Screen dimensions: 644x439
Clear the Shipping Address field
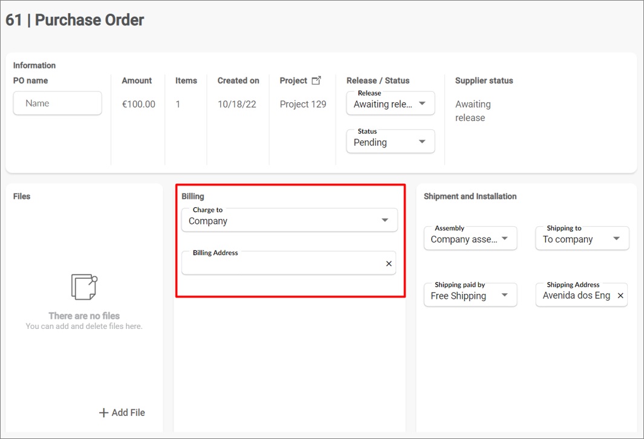click(620, 296)
